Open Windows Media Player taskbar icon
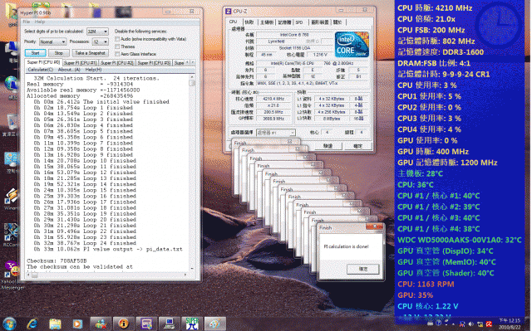 click(x=77, y=324)
